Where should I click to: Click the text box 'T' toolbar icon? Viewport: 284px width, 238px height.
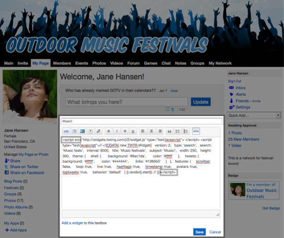click(x=91, y=131)
